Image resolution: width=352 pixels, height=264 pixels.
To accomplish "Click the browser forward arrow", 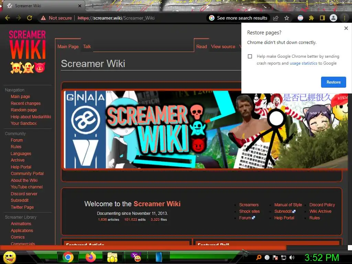I will pyautogui.click(x=19, y=18).
